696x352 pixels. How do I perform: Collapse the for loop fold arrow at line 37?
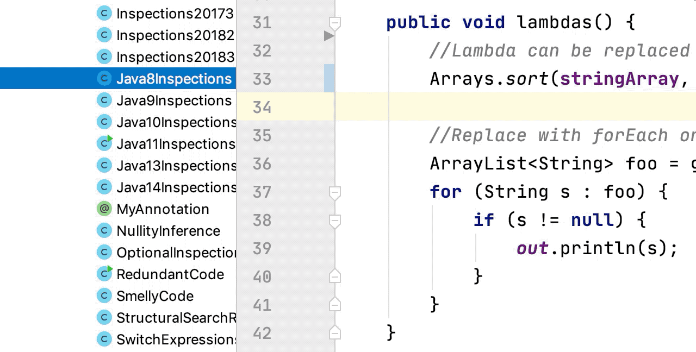[x=334, y=191]
